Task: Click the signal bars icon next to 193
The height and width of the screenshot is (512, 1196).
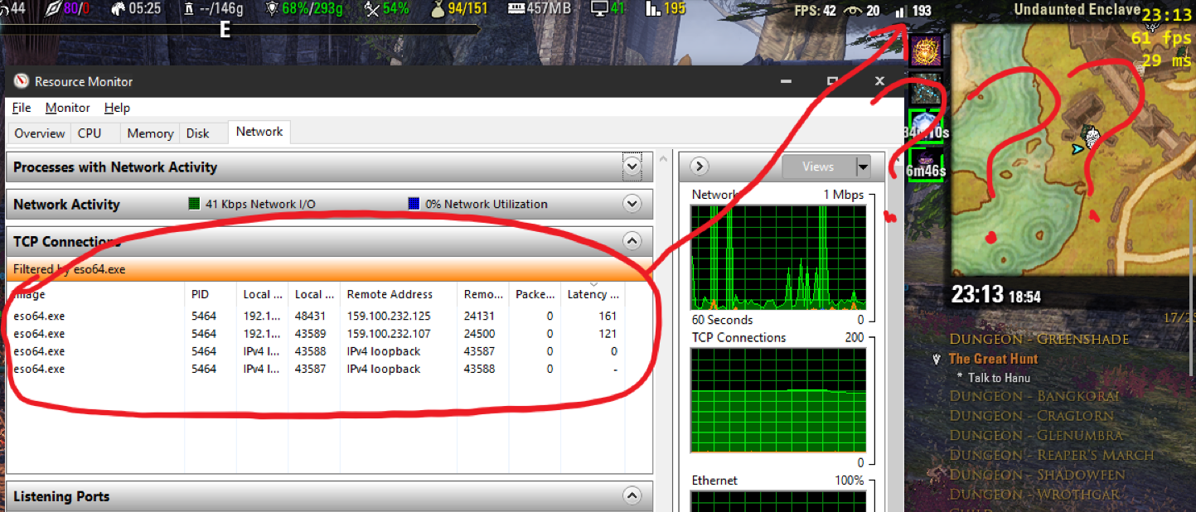Action: point(900,12)
